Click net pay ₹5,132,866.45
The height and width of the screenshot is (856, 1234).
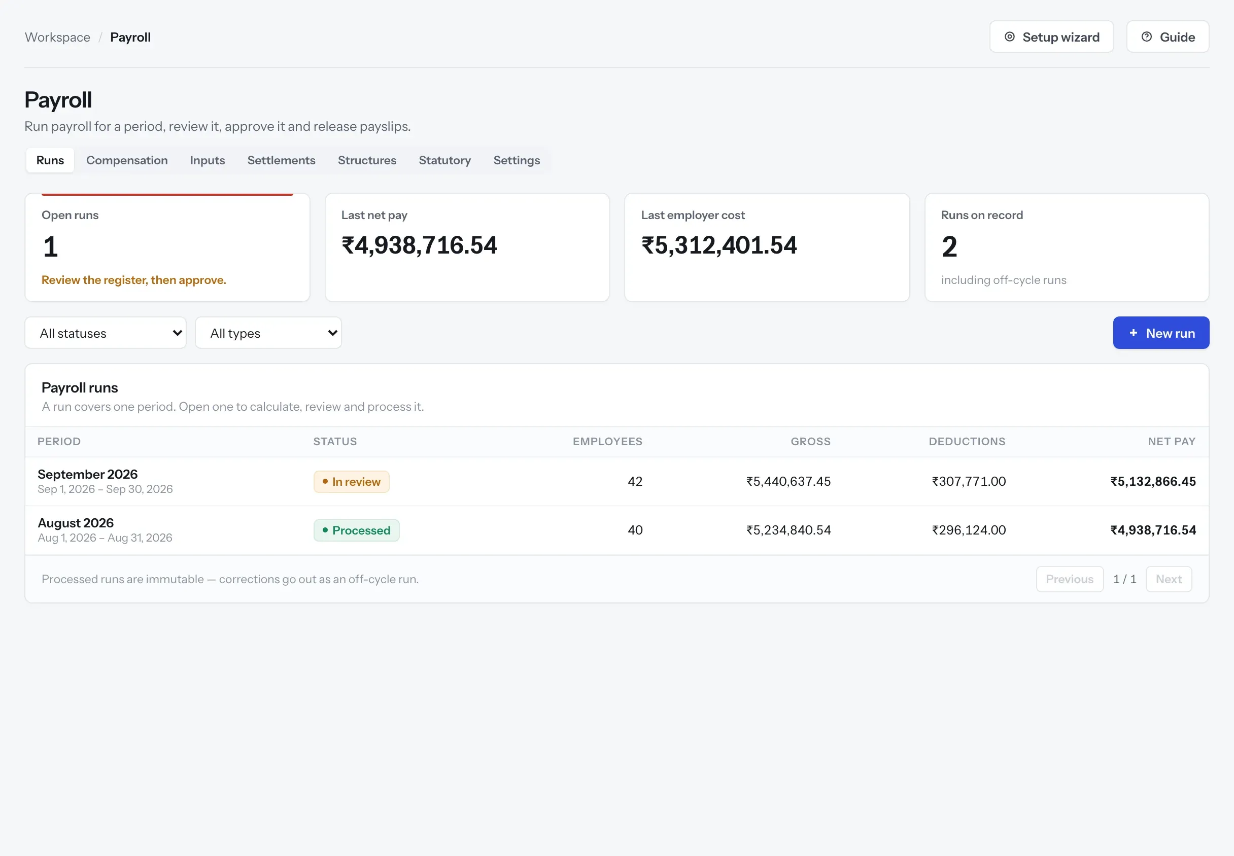click(x=1153, y=482)
